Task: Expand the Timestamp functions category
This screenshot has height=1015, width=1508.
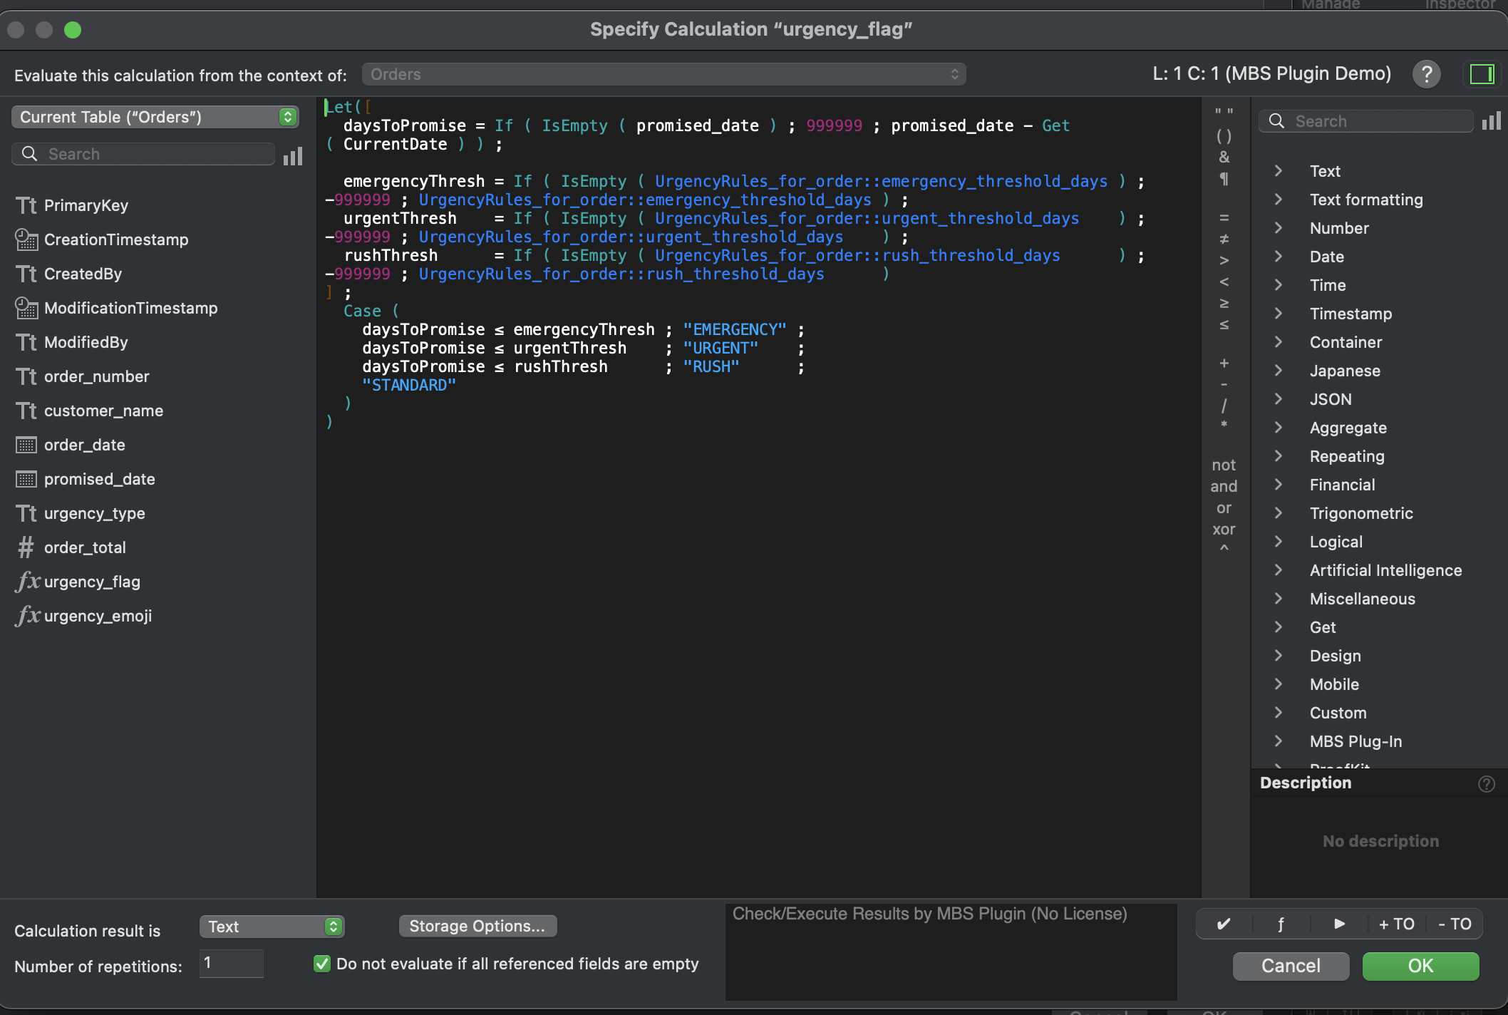Action: [1279, 314]
